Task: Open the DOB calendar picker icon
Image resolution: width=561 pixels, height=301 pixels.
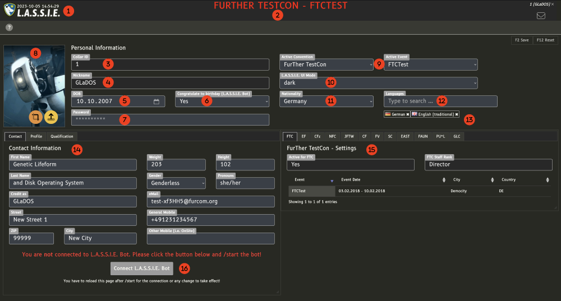Action: click(157, 101)
